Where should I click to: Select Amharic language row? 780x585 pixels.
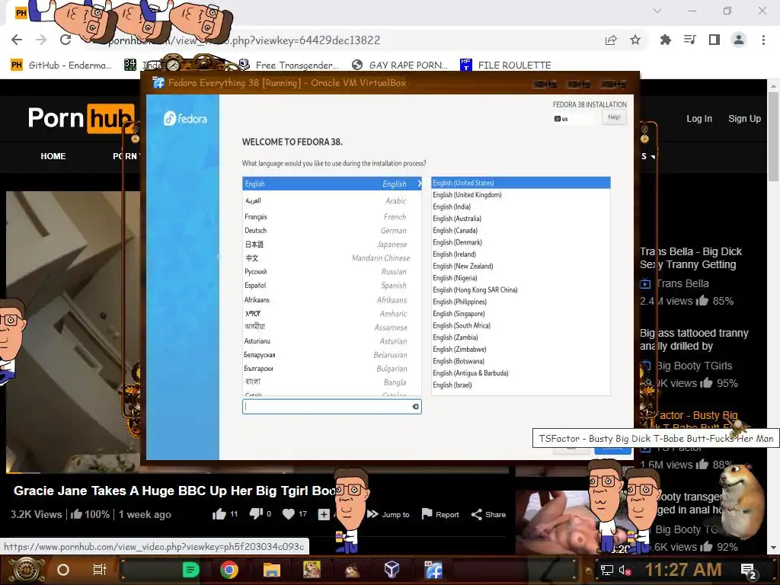(x=332, y=314)
